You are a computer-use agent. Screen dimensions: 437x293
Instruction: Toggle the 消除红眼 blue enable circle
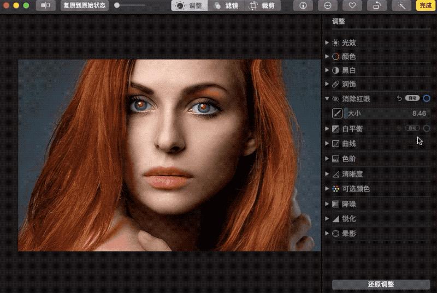(x=427, y=99)
